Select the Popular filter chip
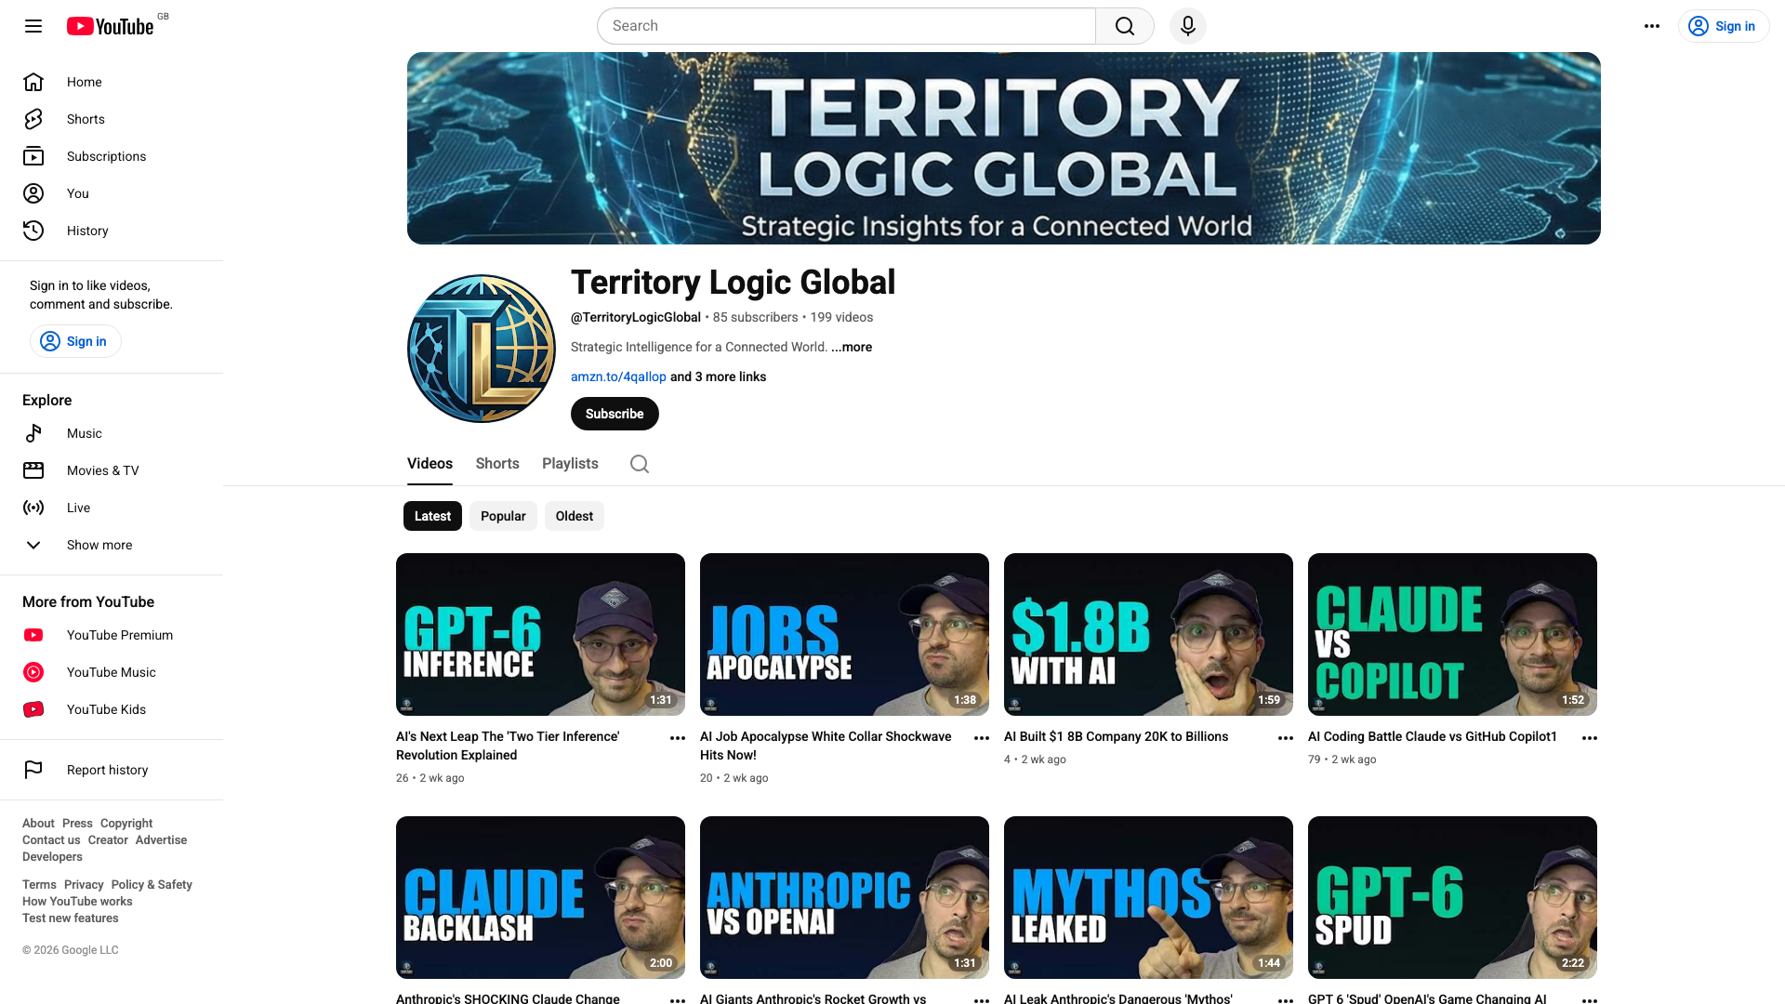The image size is (1785, 1004). point(503,516)
